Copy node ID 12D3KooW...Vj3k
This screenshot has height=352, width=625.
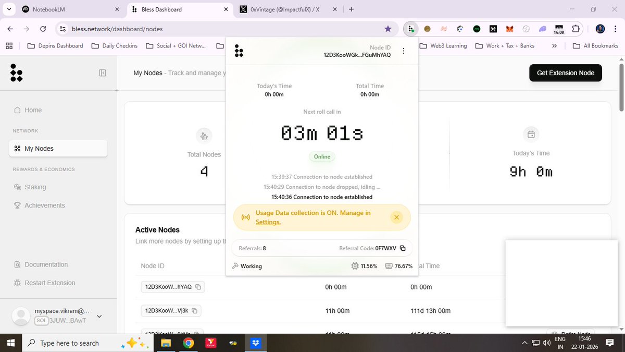[194, 311]
